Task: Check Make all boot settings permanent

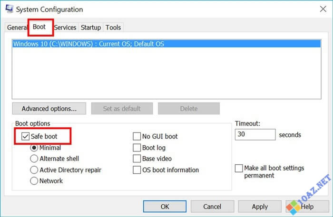Action: tap(239, 169)
